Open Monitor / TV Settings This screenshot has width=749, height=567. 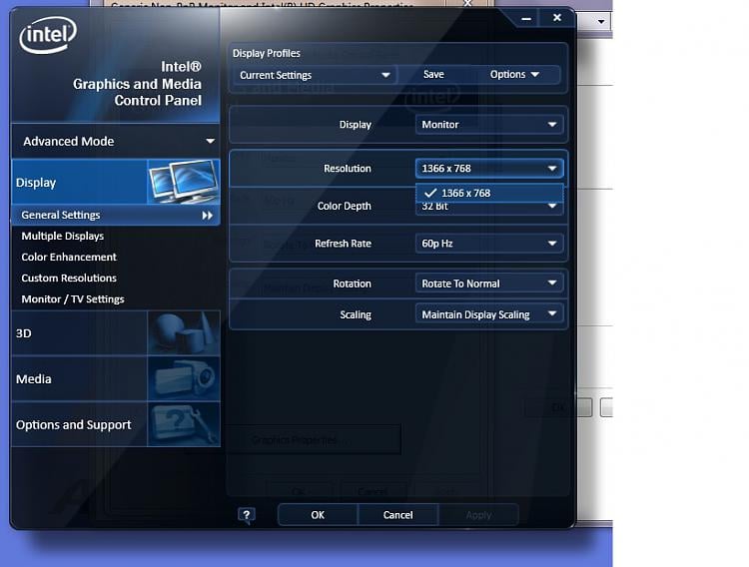pyautogui.click(x=73, y=299)
